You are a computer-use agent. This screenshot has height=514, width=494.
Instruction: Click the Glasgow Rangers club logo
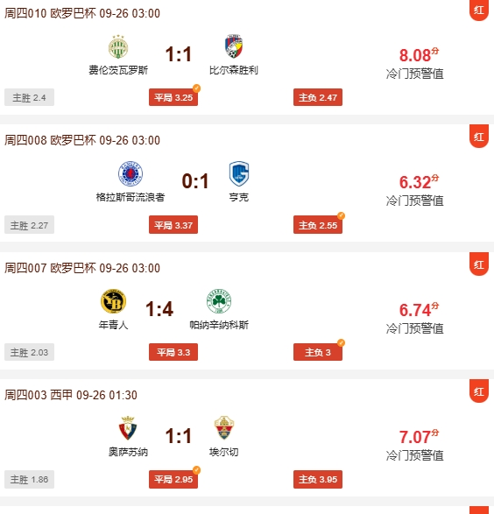(131, 173)
